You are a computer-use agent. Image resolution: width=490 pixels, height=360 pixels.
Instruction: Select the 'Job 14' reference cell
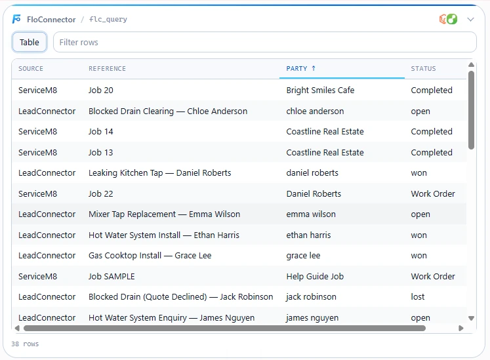point(100,132)
